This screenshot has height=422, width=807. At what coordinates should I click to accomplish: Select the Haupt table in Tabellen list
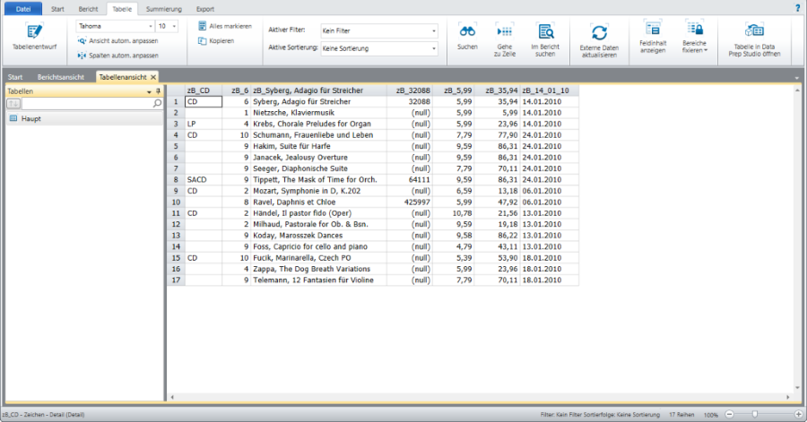[x=31, y=117]
